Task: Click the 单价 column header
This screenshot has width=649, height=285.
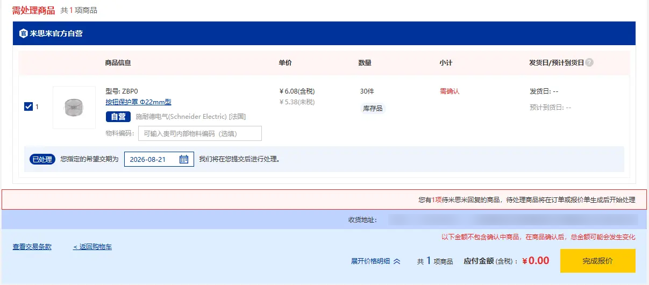Action: click(x=286, y=62)
